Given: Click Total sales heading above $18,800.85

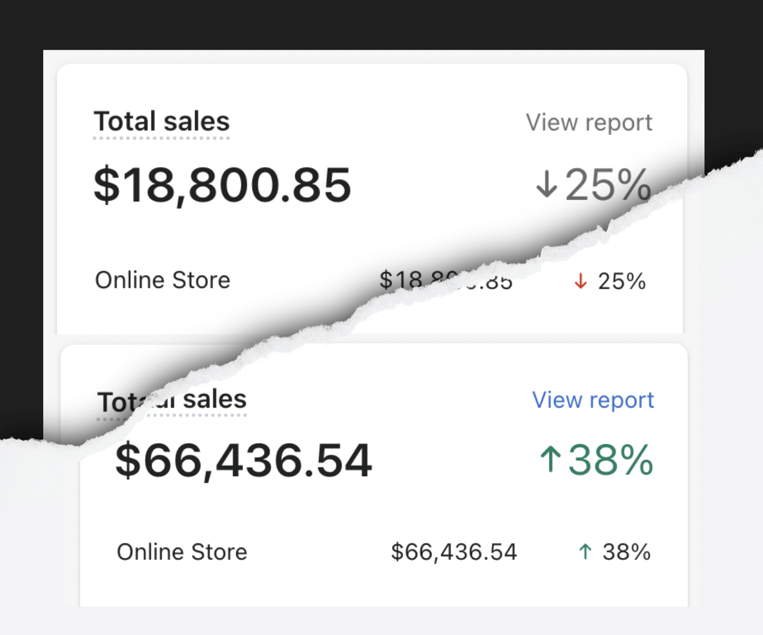Looking at the screenshot, I should click(x=161, y=122).
